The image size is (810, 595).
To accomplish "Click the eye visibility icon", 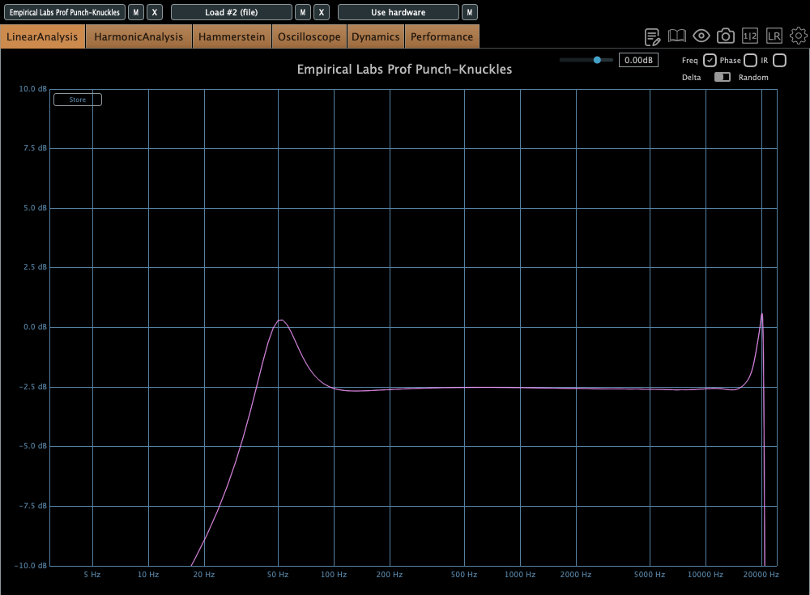I will click(x=701, y=36).
